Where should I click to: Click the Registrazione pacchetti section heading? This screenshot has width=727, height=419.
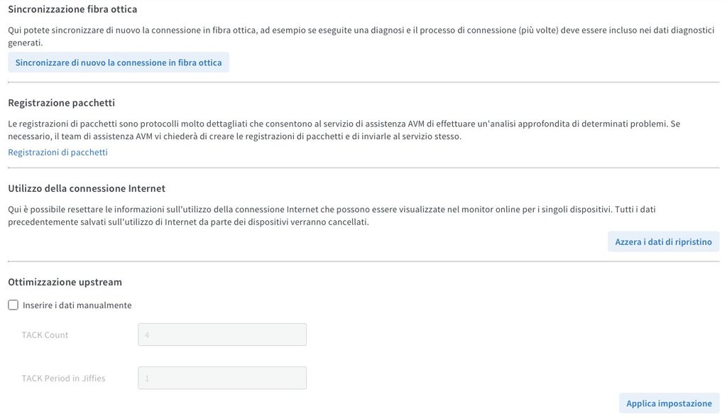[x=61, y=103]
